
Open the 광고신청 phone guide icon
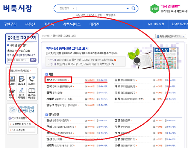tap(32, 81)
